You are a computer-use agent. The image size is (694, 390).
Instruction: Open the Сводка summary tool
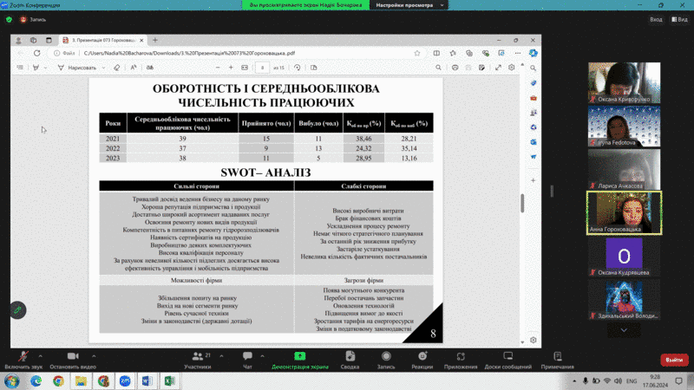[x=350, y=358]
